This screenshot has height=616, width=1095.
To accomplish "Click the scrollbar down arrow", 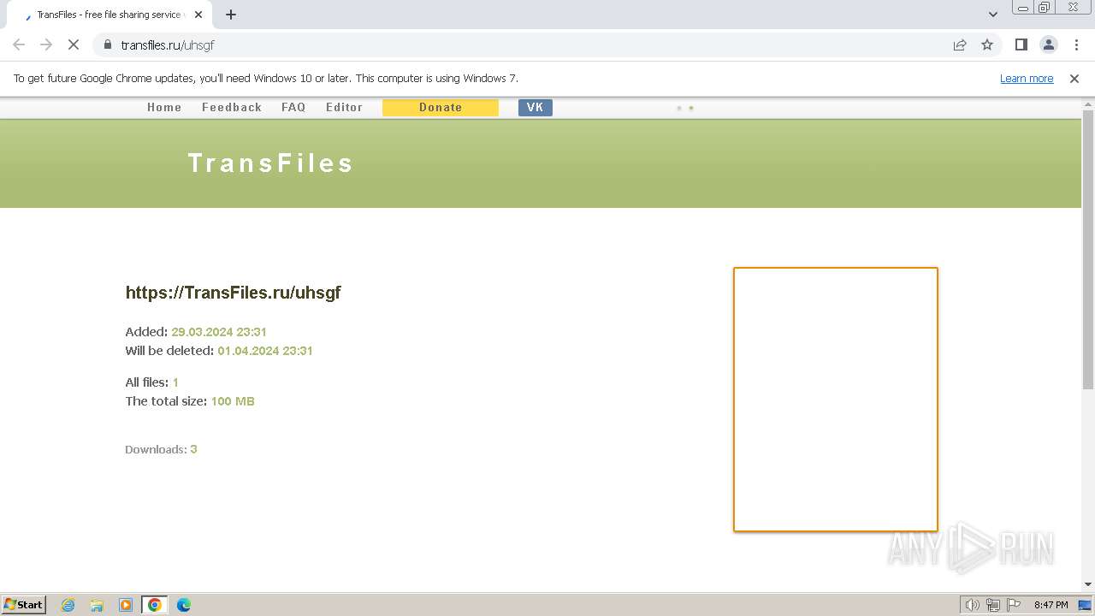I will tap(1088, 584).
